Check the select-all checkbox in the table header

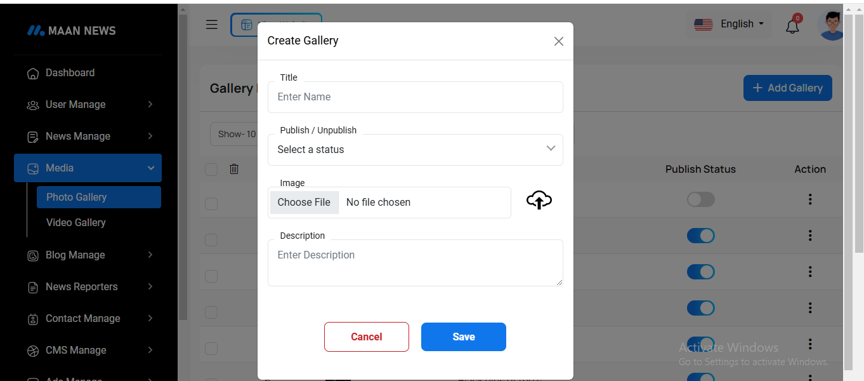211,170
